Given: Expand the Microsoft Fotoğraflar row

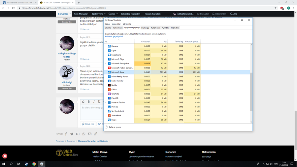Looking at the screenshot, I should point(106,64).
